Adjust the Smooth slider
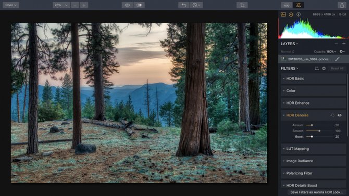 (320, 131)
